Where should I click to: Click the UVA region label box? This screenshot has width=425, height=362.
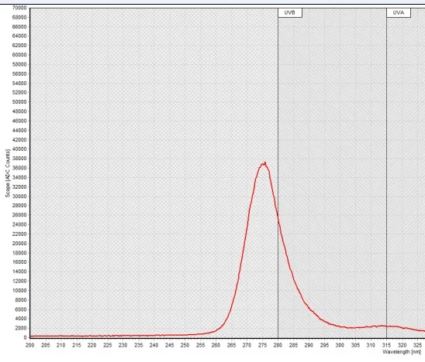[x=399, y=12]
